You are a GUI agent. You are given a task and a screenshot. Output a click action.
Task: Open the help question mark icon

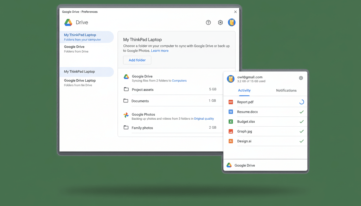208,23
